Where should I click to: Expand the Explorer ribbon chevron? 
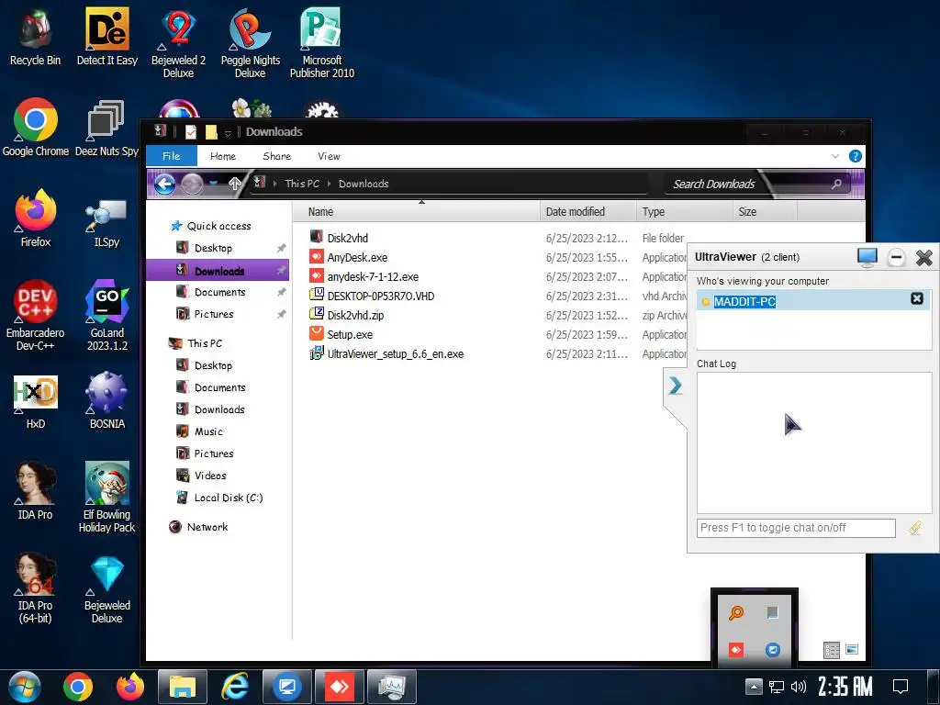(x=835, y=156)
